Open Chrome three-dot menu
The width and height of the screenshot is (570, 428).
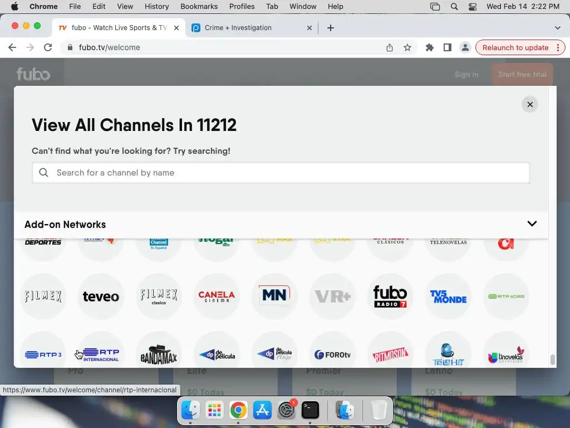558,48
